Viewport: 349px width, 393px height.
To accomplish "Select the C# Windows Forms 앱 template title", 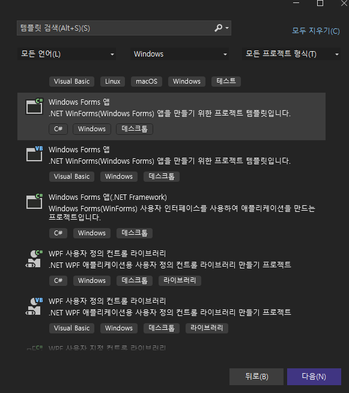I will (x=79, y=102).
